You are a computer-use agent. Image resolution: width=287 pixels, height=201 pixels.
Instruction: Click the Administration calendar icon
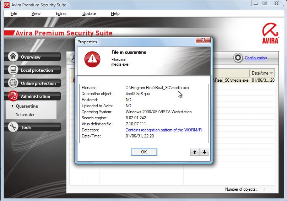point(13,96)
